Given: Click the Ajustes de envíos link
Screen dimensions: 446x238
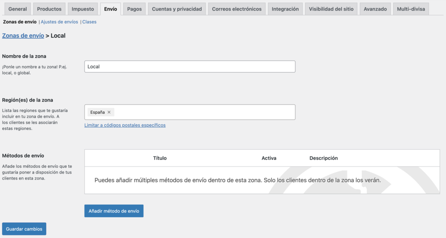Looking at the screenshot, I should (x=59, y=22).
